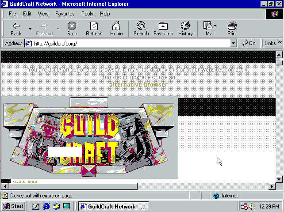Expand the Links toolbar chevron

280,42
